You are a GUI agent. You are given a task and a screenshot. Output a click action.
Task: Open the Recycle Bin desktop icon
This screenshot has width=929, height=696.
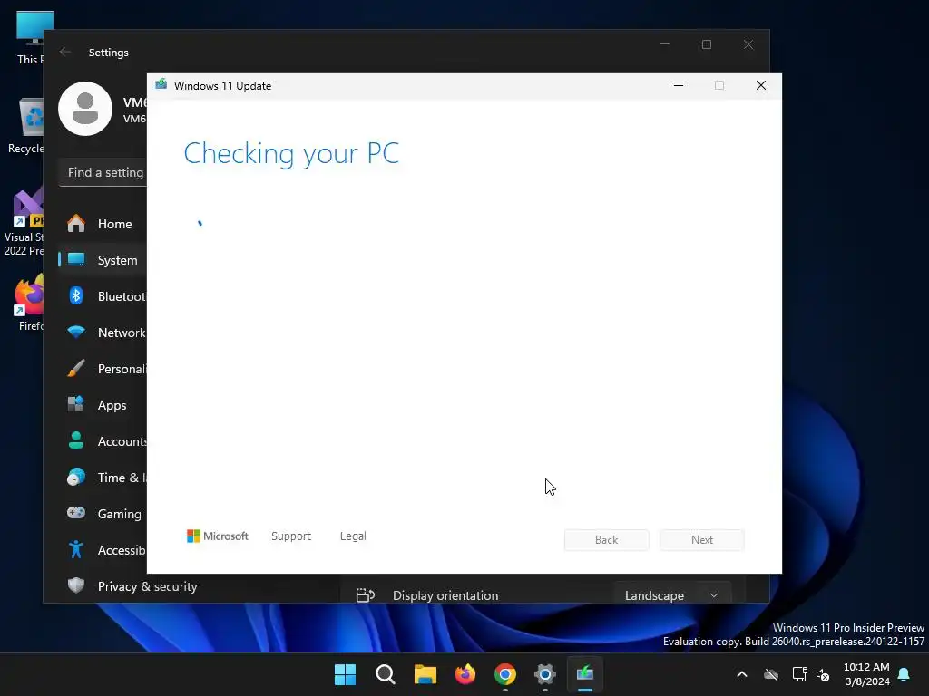pos(26,126)
